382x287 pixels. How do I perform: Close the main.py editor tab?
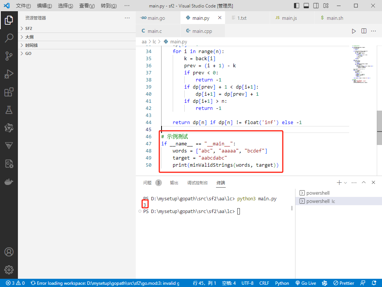[219, 18]
